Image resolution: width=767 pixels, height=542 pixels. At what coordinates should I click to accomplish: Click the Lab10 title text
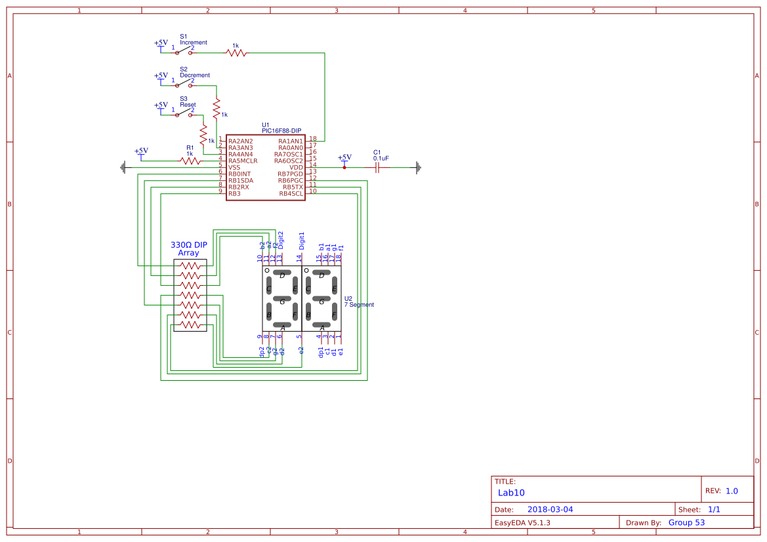510,493
